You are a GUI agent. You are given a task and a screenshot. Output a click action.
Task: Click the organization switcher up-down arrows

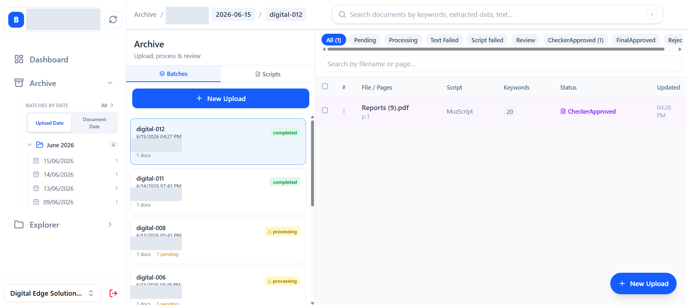point(91,293)
